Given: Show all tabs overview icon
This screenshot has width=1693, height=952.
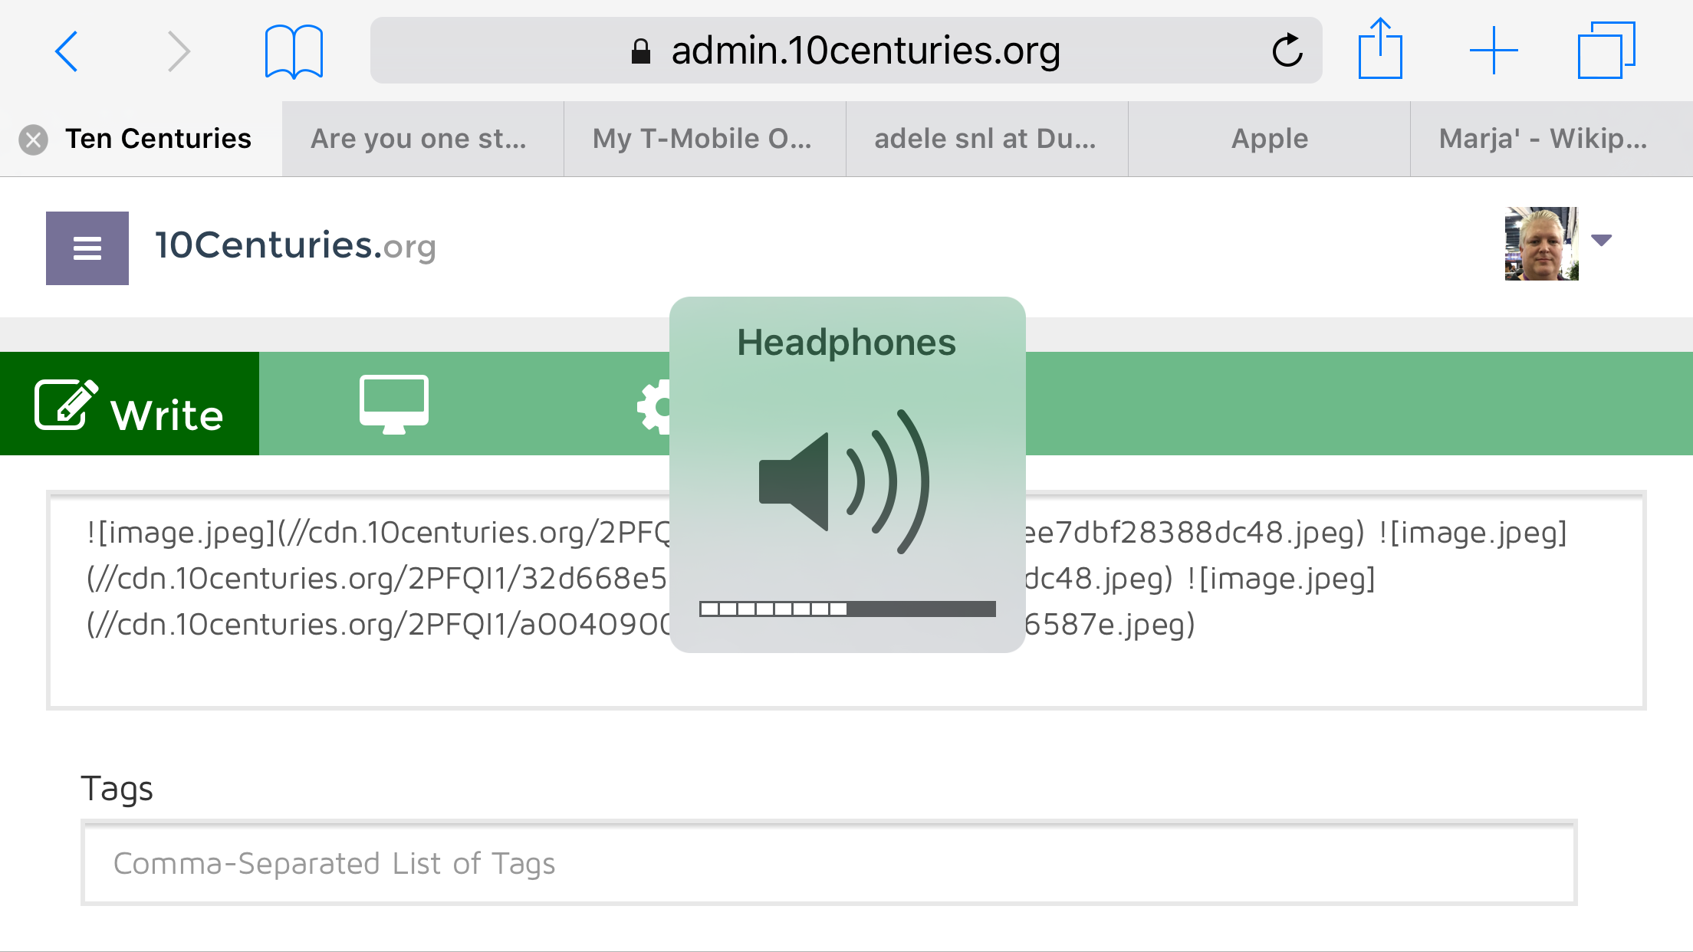Looking at the screenshot, I should (x=1606, y=51).
